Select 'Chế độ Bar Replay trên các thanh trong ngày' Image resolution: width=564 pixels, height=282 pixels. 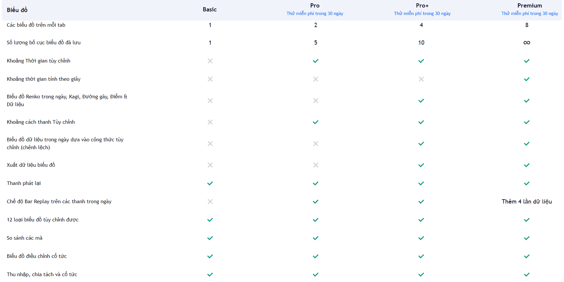(x=59, y=202)
